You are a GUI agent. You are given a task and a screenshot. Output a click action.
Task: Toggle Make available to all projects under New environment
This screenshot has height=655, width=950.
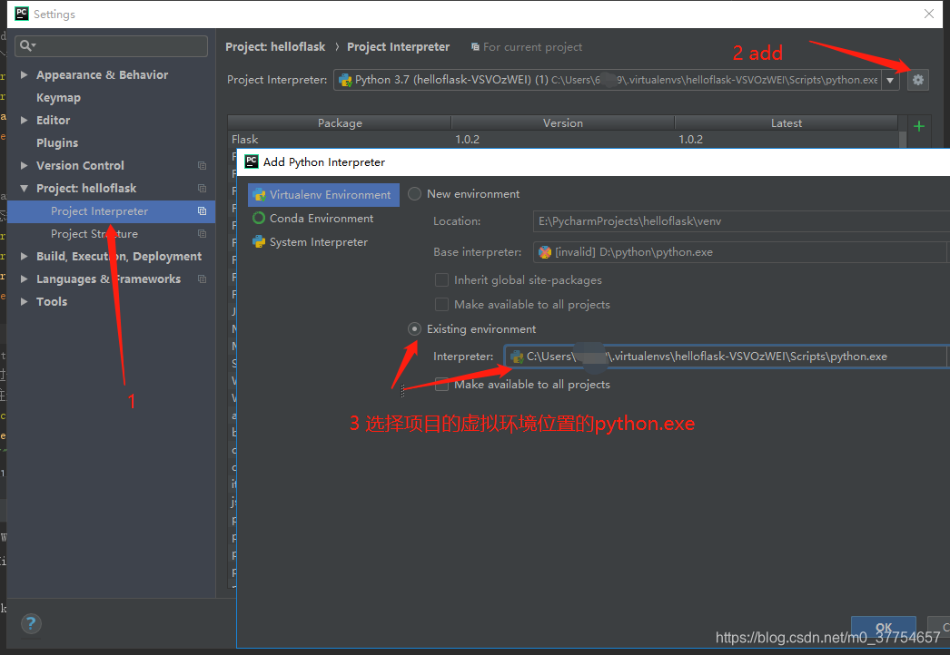(441, 304)
